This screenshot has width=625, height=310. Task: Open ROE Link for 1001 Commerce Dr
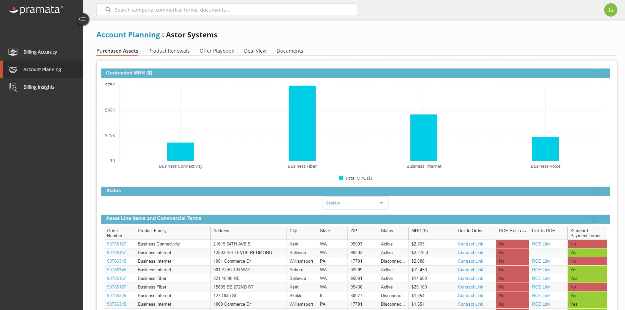point(541,261)
